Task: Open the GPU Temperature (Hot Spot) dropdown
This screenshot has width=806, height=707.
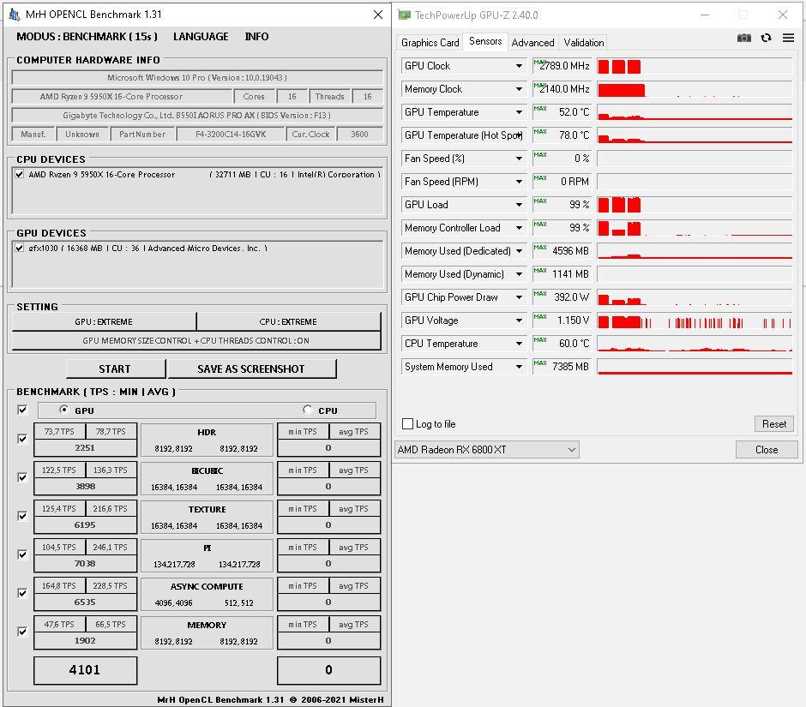Action: point(519,135)
